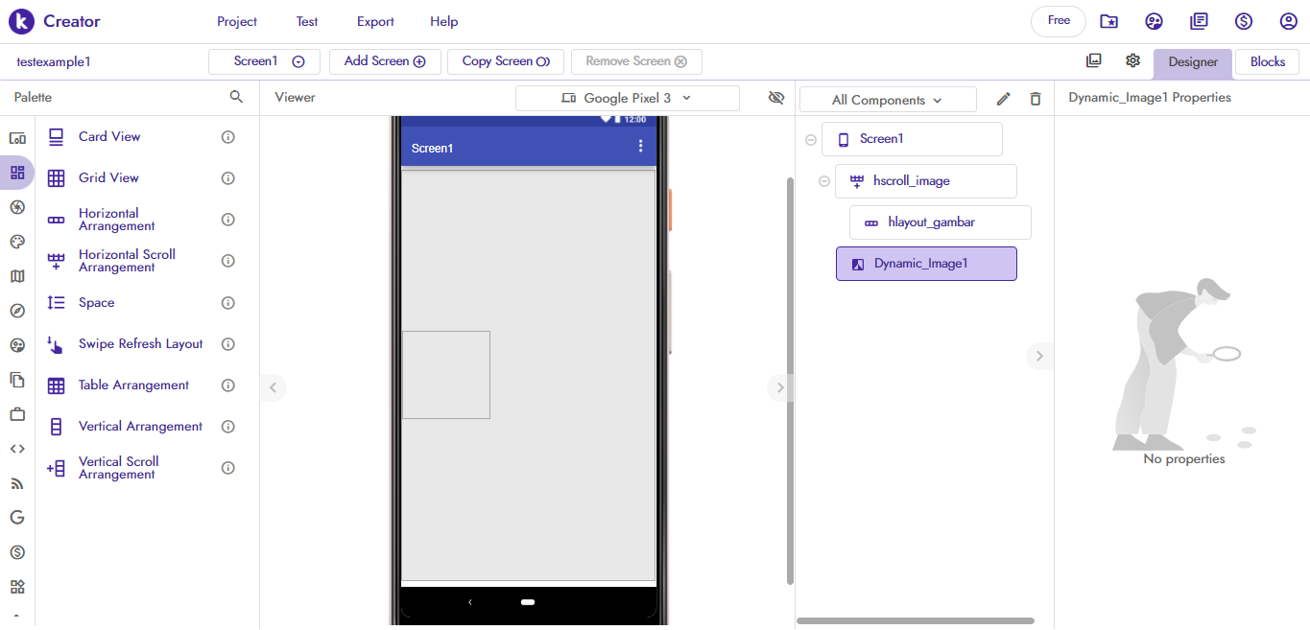Switch to the Blocks tab
This screenshot has width=1310, height=630.
(x=1266, y=60)
